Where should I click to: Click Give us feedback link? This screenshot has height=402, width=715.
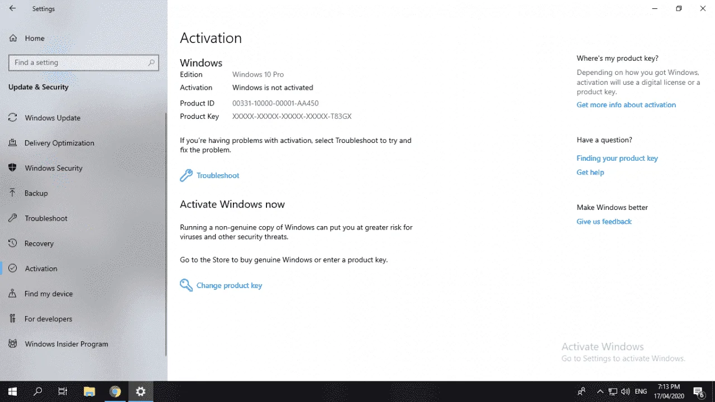tap(604, 221)
